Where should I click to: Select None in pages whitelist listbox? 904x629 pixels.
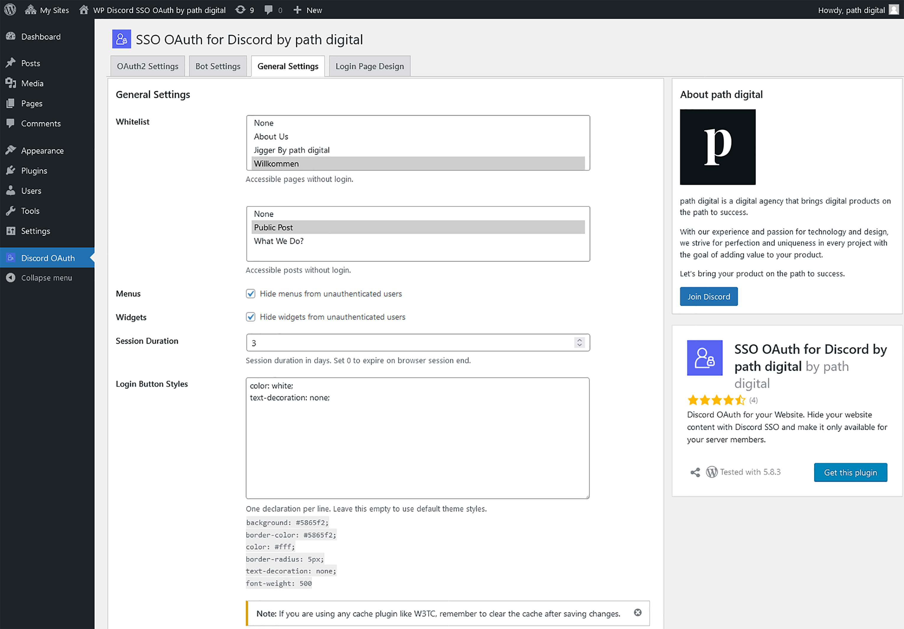[418, 123]
